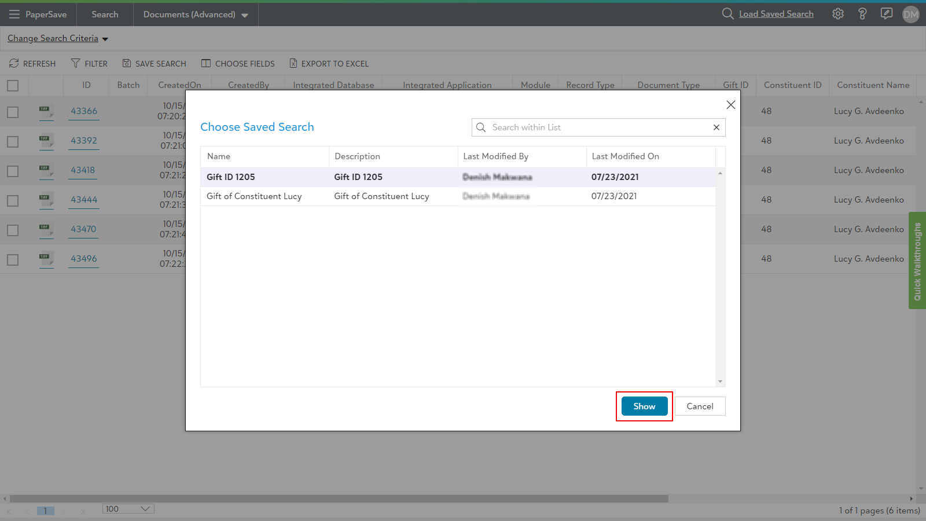Toggle the select-all header checkbox
The width and height of the screenshot is (926, 521).
tap(13, 86)
